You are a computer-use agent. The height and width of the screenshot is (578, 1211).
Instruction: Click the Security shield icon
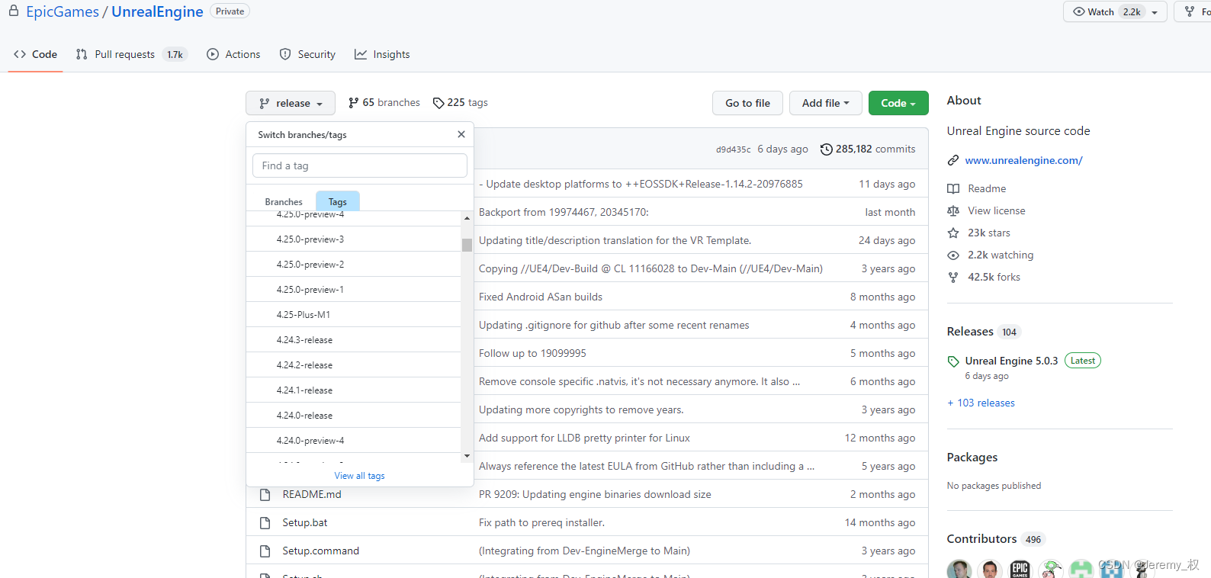(285, 54)
